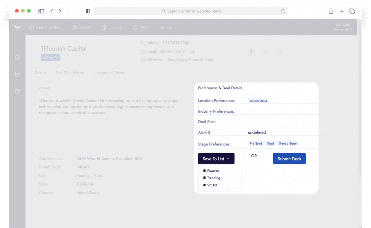Select the Seed stage tag

[x=270, y=144]
